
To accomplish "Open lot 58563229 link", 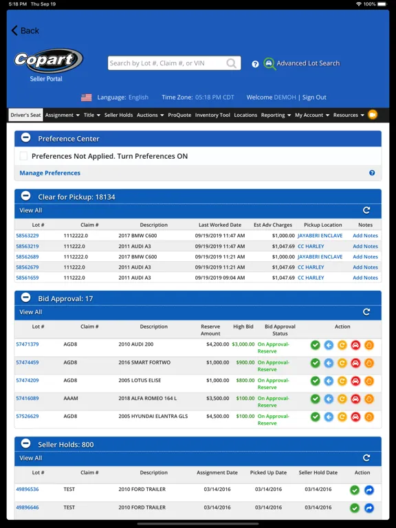I will tap(27, 236).
